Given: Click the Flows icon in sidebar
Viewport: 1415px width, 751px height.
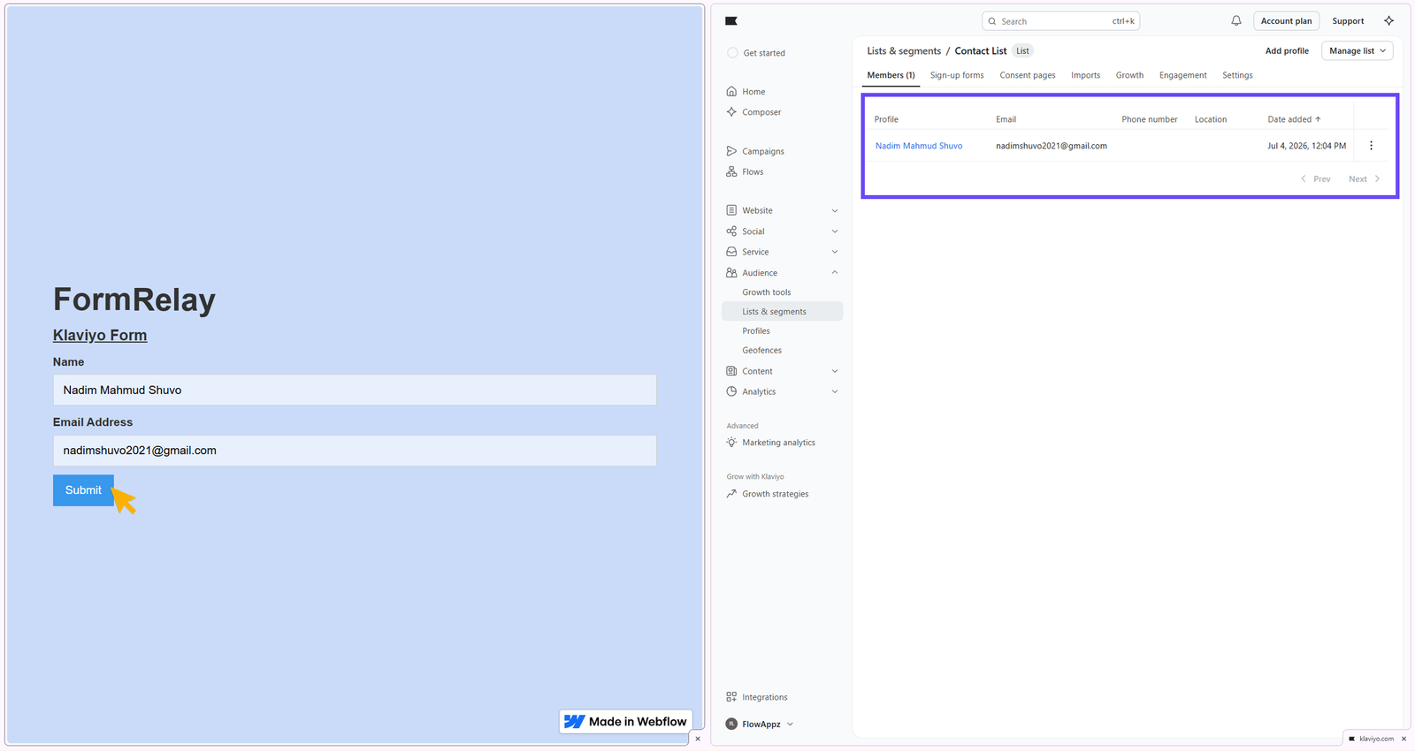Looking at the screenshot, I should pos(731,171).
